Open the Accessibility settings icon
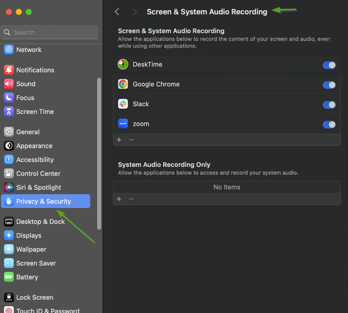This screenshot has width=348, height=313. 9,160
